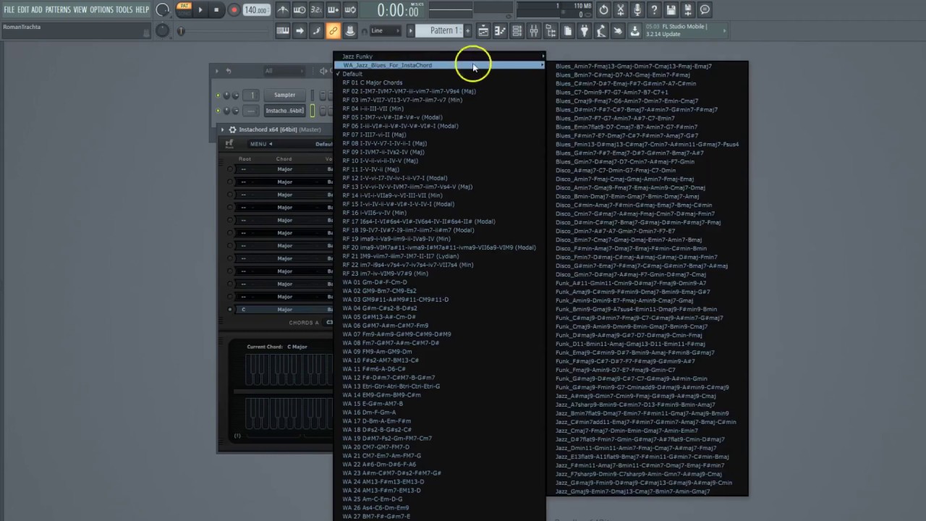
Task: Click the typing keyboard to piano icon
Action: (283, 31)
